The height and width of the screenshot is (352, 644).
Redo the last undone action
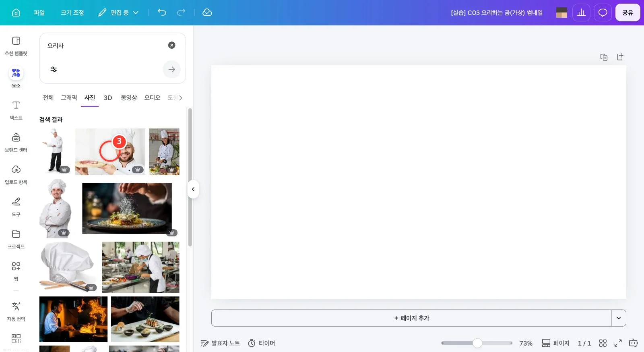point(181,12)
